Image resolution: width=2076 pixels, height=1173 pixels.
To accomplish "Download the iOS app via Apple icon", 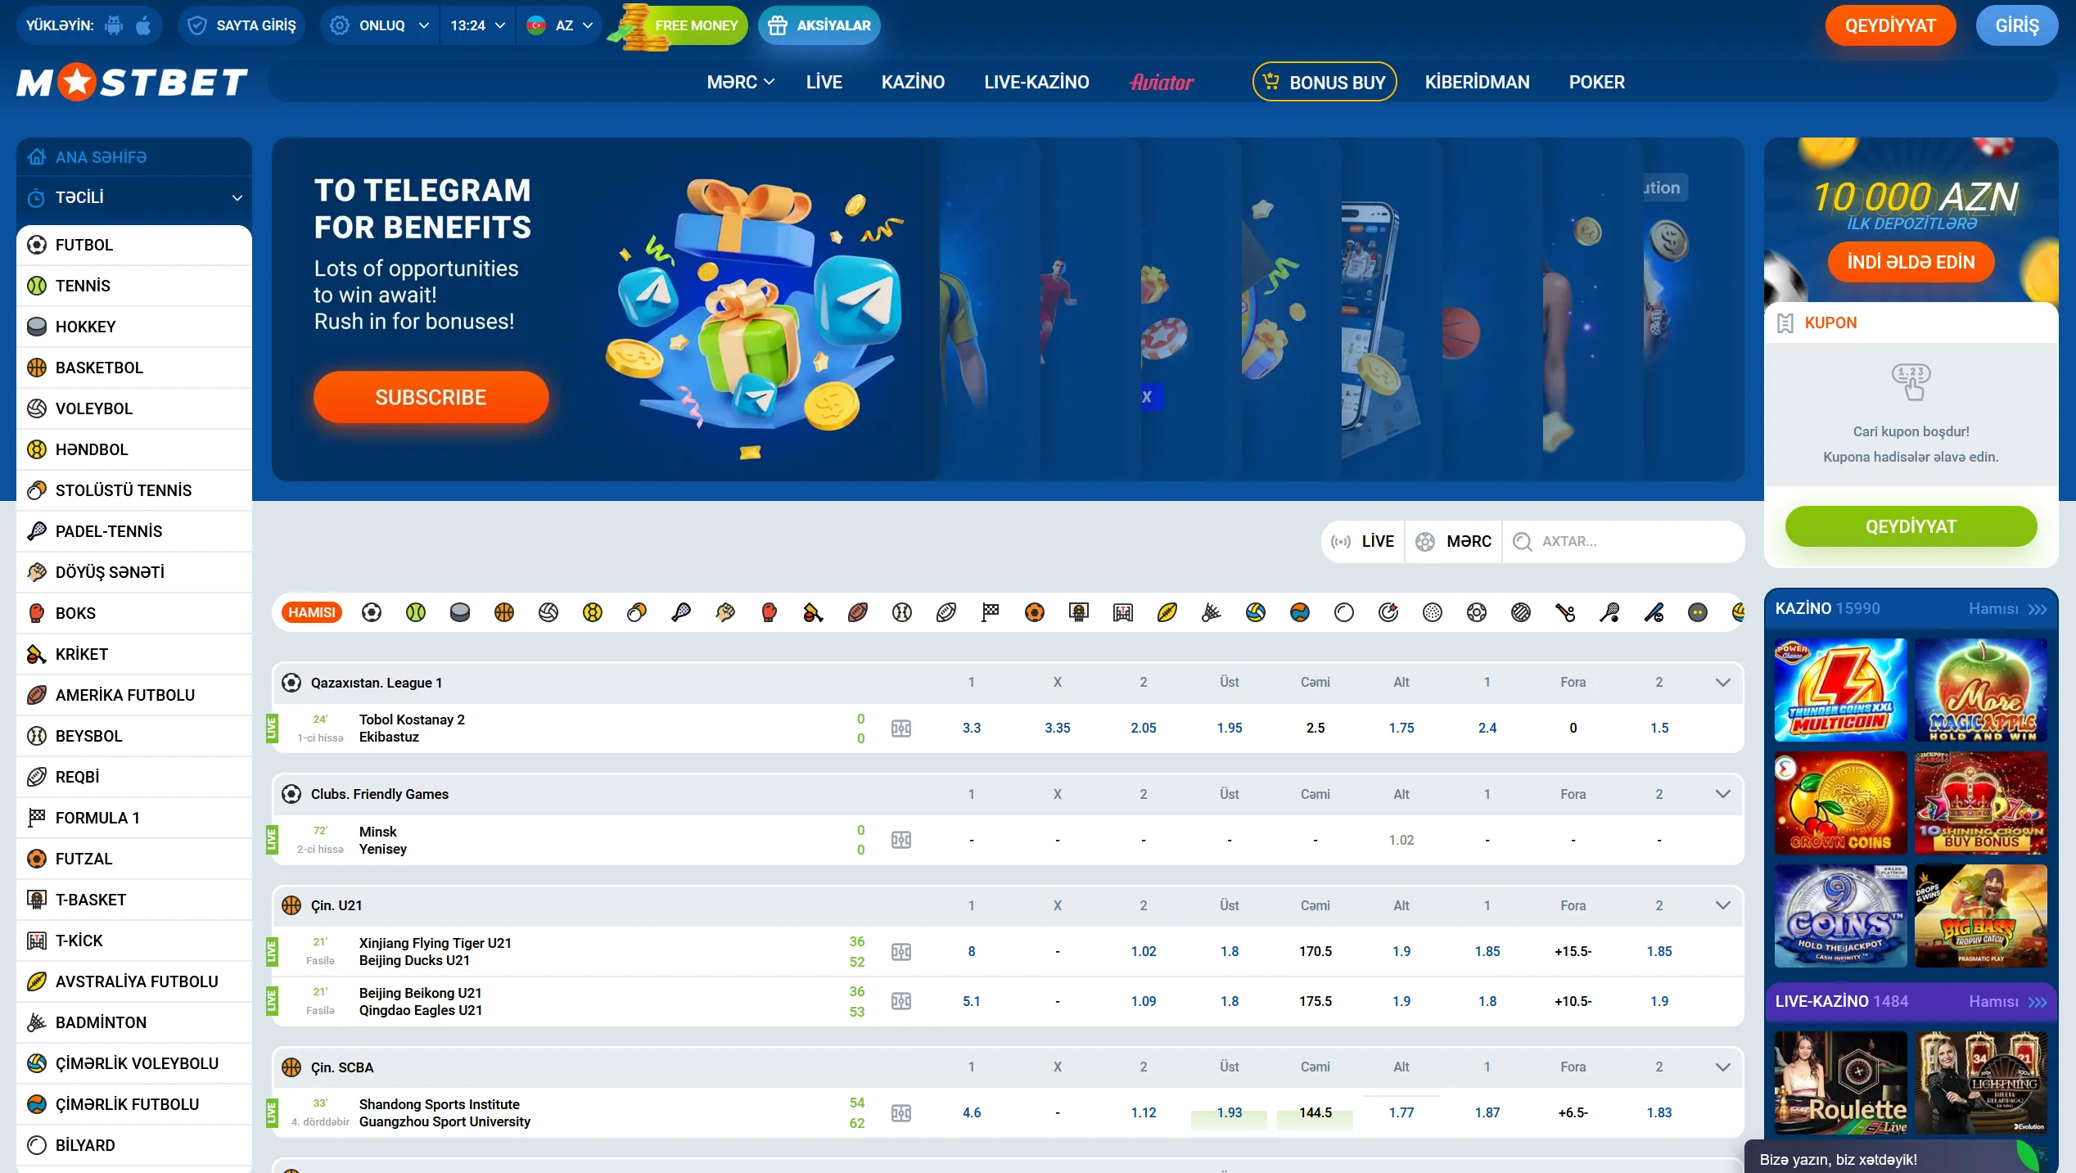I will [143, 25].
